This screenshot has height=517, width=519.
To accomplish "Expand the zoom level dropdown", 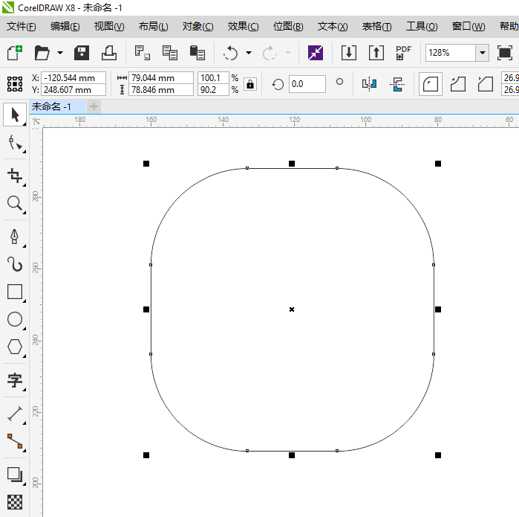I will [x=482, y=53].
